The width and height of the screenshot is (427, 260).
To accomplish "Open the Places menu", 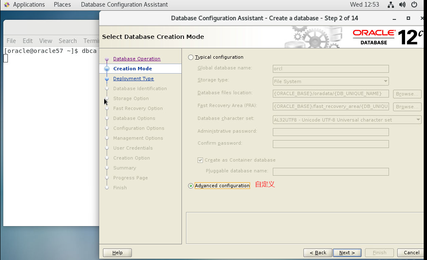I will pyautogui.click(x=62, y=5).
